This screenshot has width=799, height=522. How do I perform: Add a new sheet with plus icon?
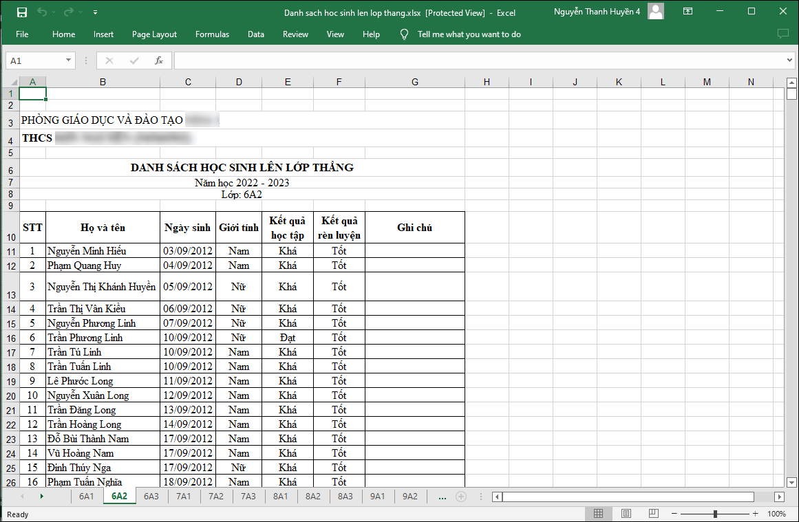pos(461,497)
